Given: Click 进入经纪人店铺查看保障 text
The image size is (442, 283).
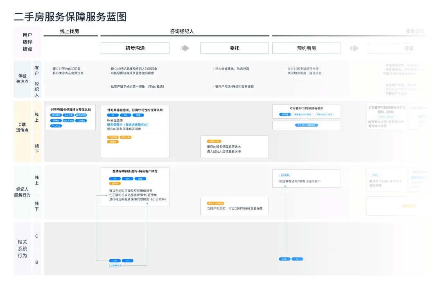Looking at the screenshot, I should coord(224,152).
